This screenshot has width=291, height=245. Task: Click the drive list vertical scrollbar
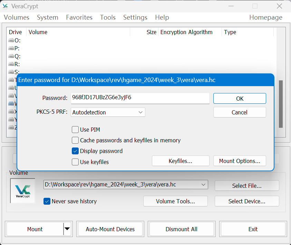coord(281,103)
